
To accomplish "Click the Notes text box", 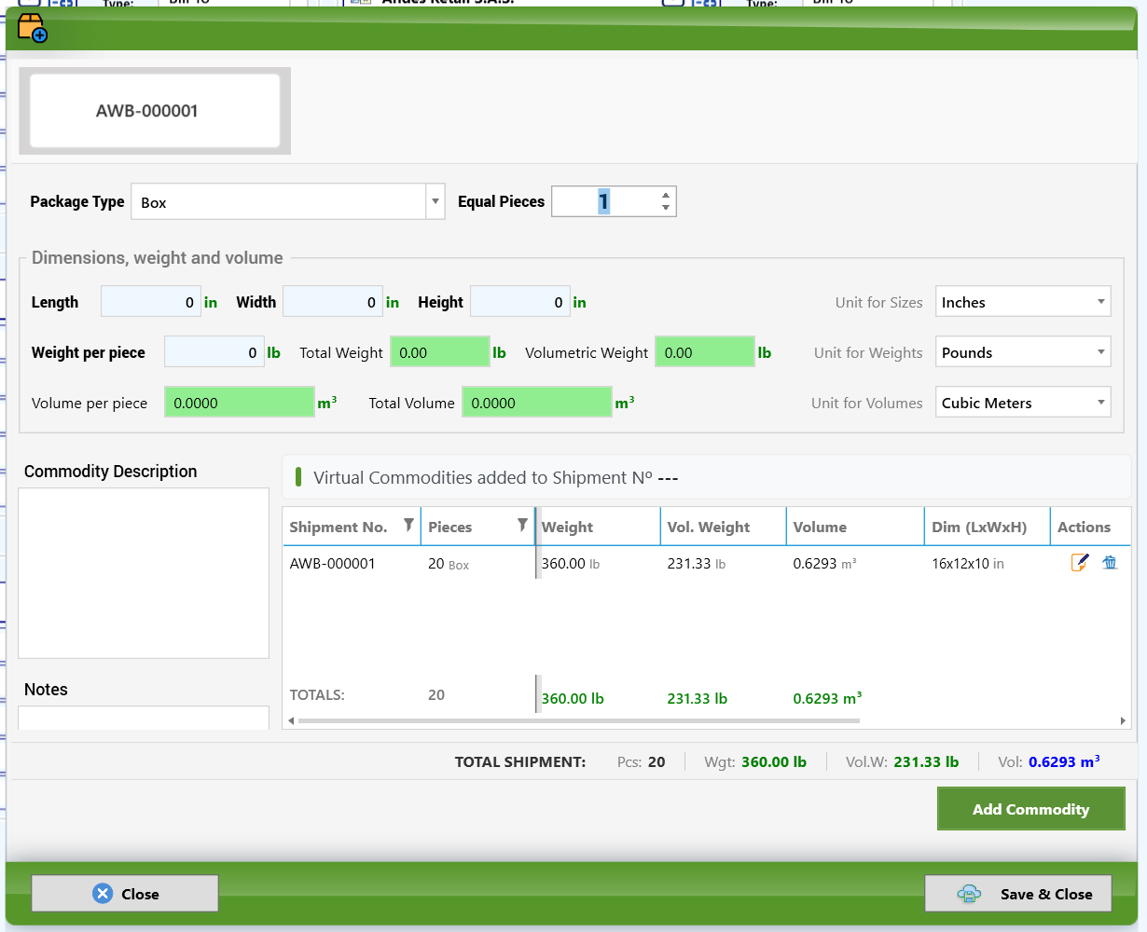I will (x=144, y=718).
